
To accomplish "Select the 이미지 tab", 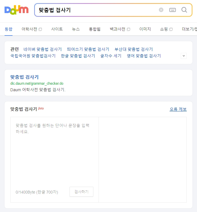I will point(145,29).
